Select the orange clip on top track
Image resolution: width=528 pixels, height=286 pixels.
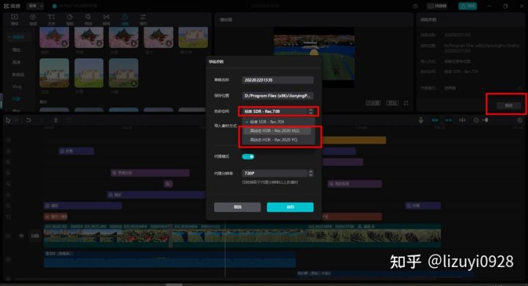click(x=354, y=140)
